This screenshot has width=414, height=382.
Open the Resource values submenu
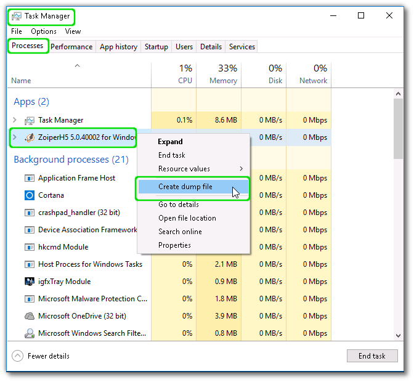[x=193, y=169]
